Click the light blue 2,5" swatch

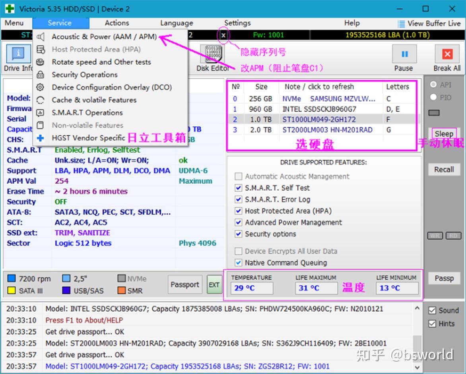66,278
